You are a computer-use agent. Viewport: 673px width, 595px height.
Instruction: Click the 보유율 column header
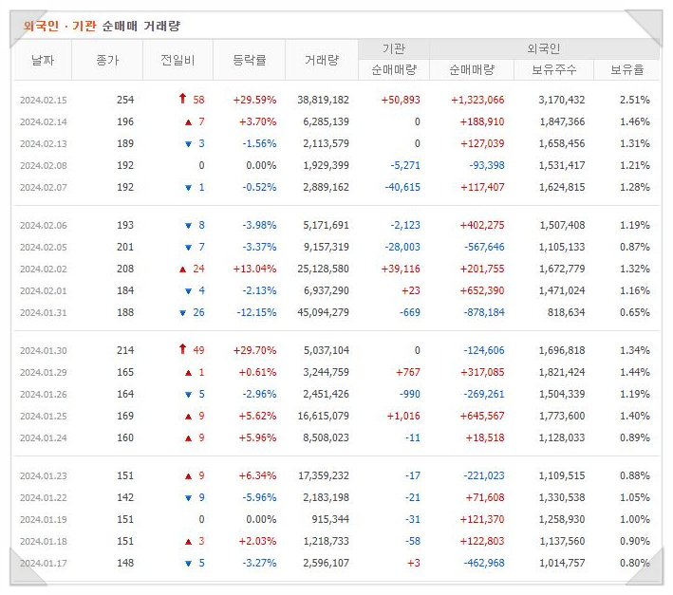(x=627, y=69)
